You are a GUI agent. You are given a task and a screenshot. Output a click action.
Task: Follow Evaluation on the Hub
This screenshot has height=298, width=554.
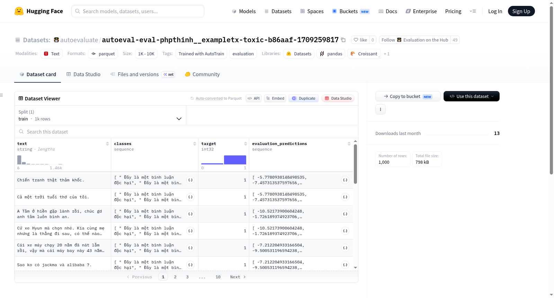[415, 40]
